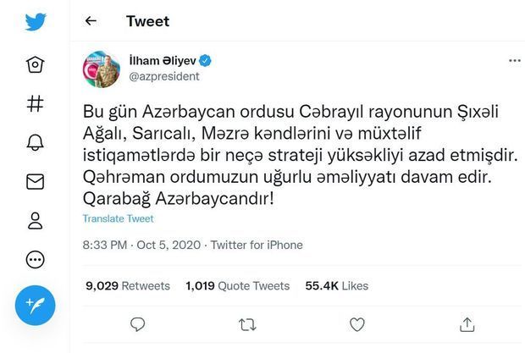Open the More circle menu in sidebar

(x=35, y=260)
